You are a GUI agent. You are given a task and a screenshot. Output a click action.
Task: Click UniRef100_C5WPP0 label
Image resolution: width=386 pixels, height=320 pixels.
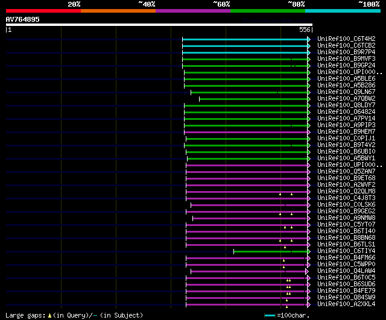tap(346, 265)
